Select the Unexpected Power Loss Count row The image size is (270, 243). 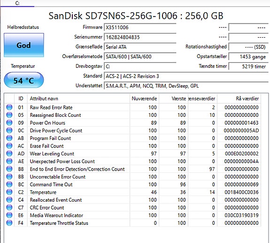coord(132,161)
